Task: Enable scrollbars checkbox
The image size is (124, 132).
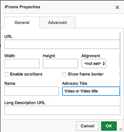Action: tap(6, 74)
